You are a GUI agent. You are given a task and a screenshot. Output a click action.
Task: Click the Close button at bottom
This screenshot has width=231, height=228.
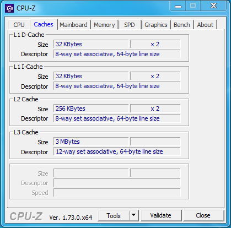pos(203,215)
